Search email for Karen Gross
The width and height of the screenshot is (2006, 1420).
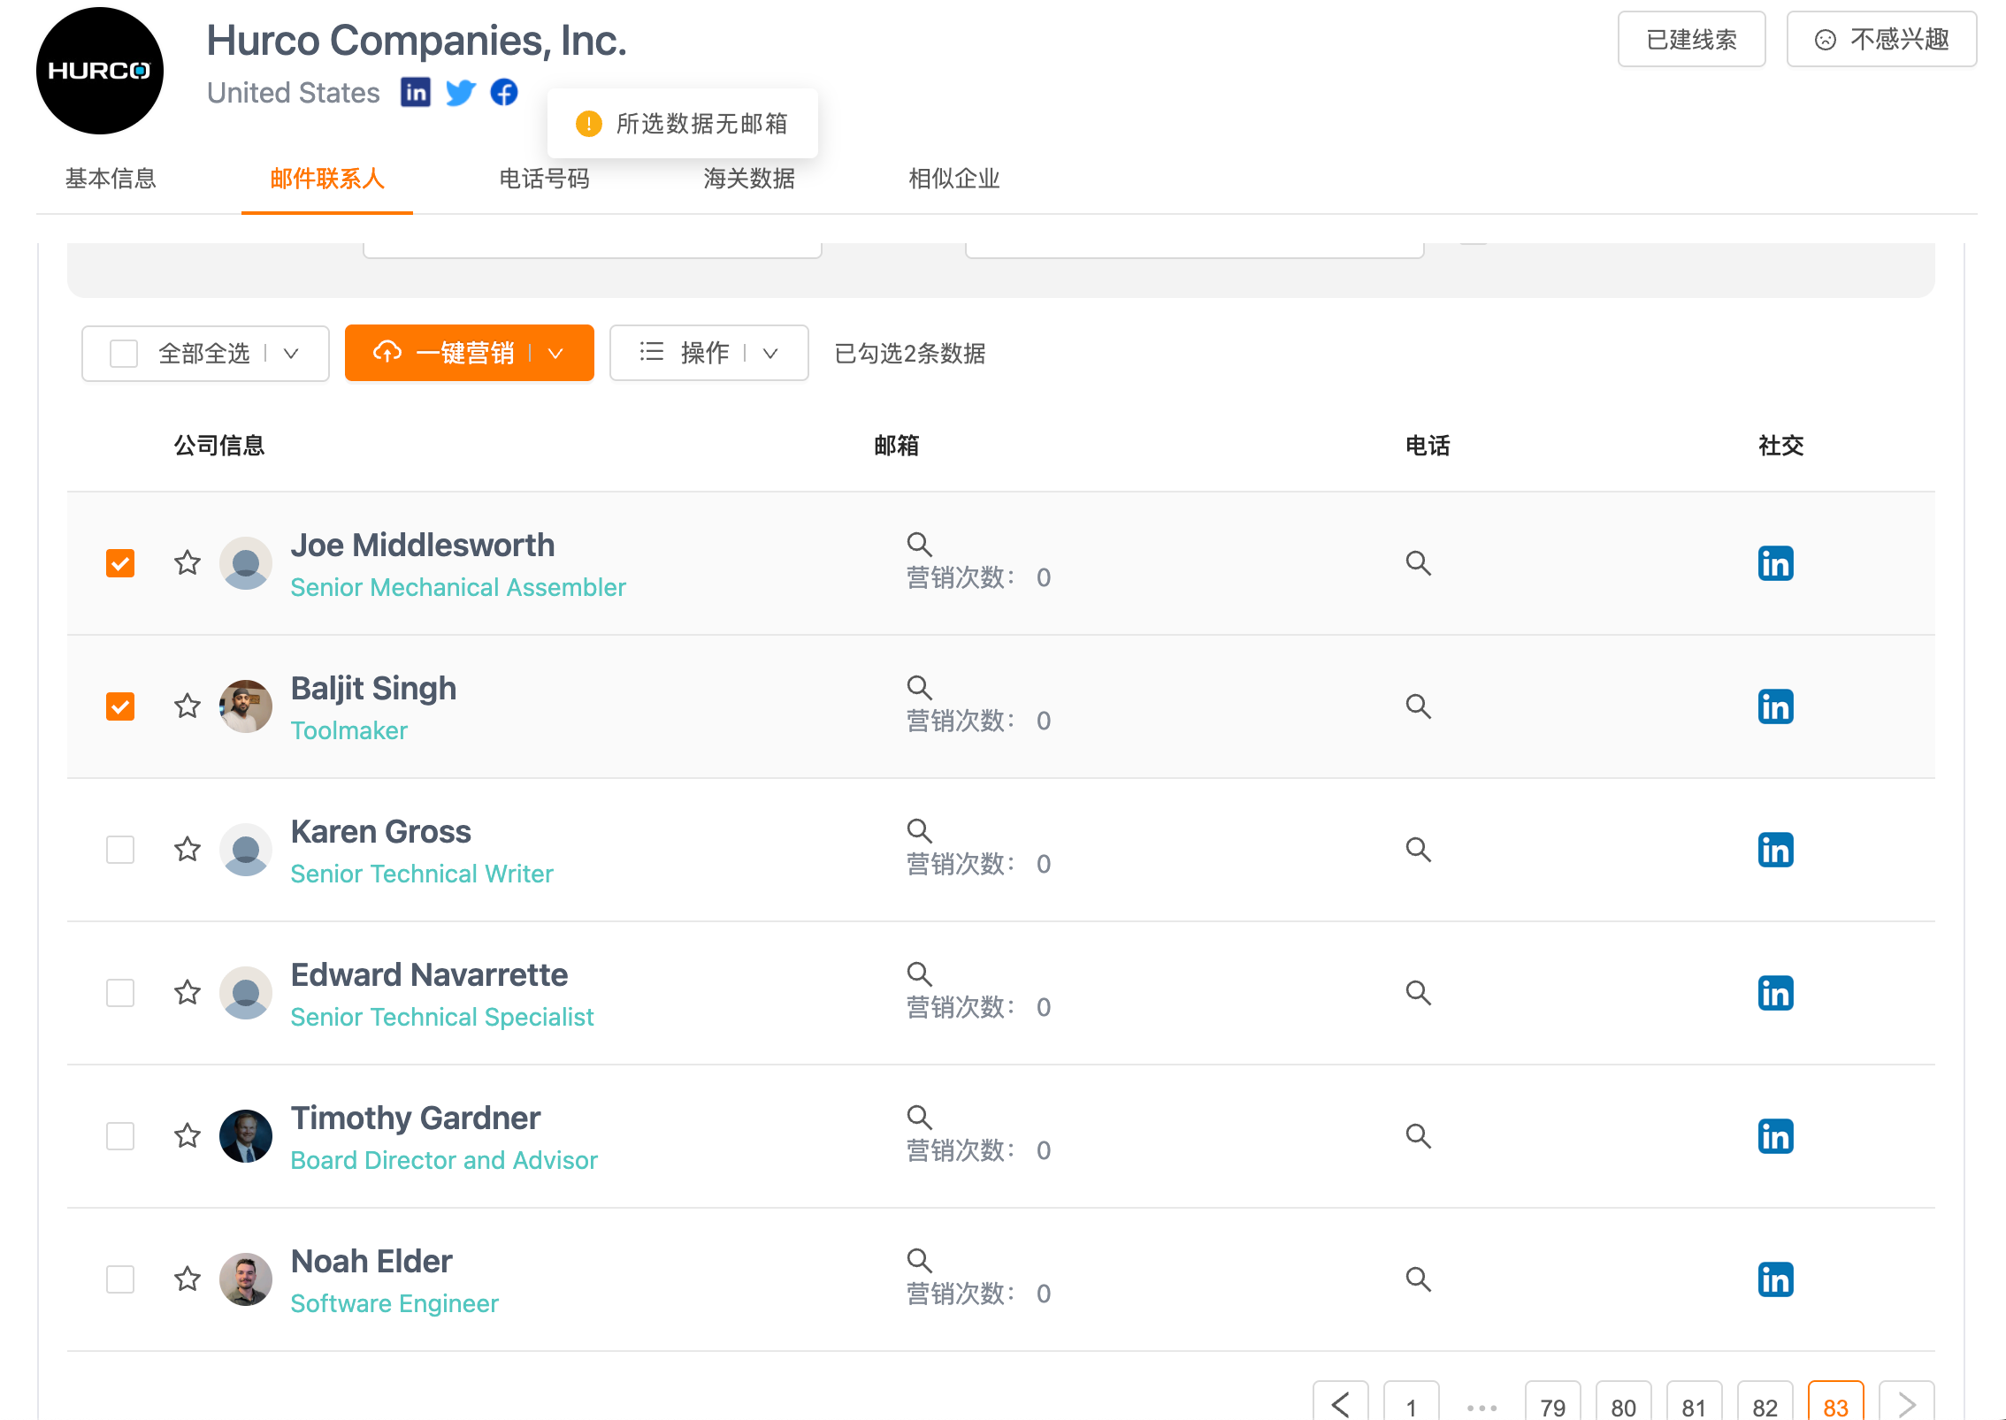tap(920, 831)
